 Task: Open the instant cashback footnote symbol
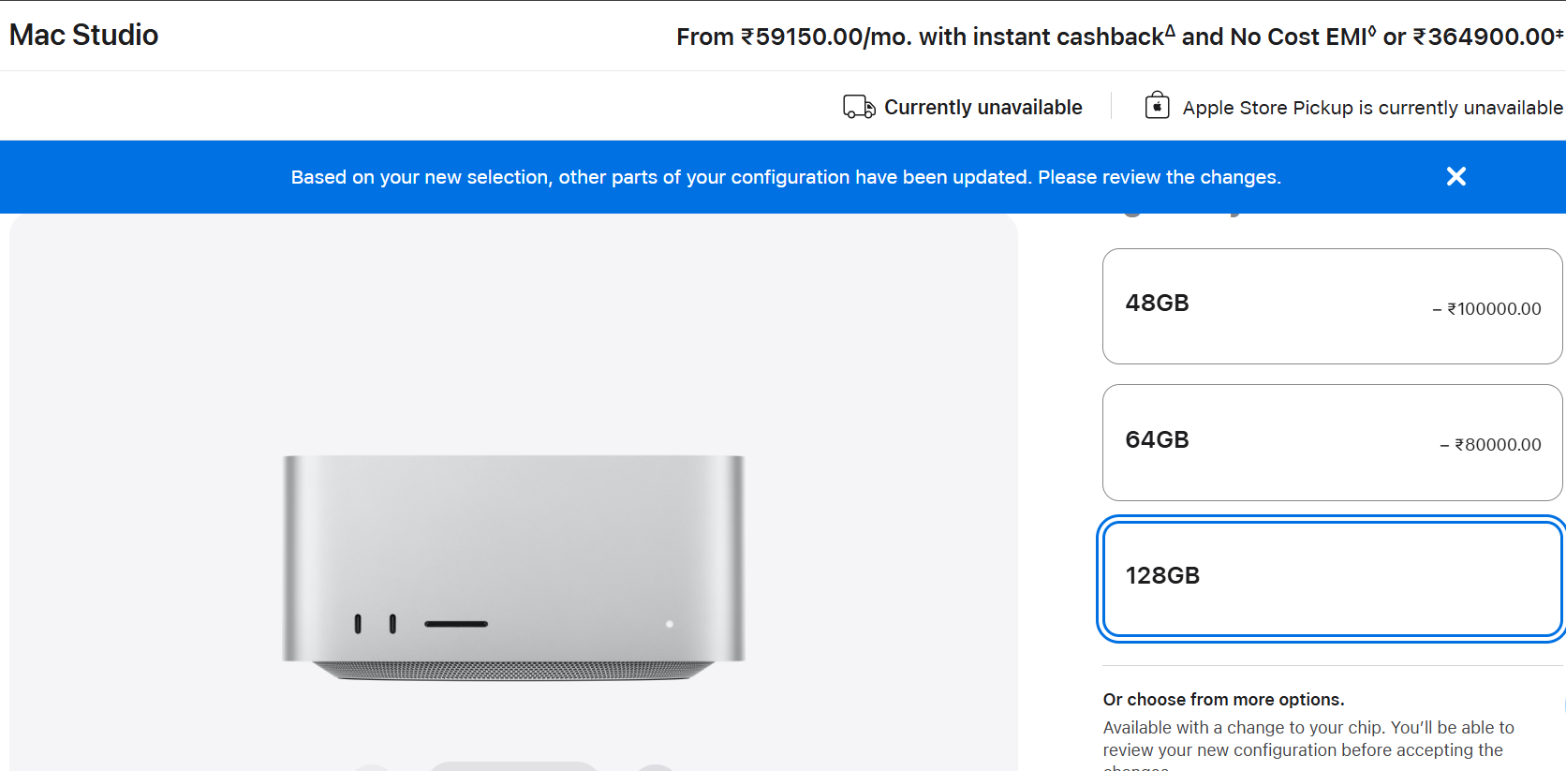coord(1170,30)
